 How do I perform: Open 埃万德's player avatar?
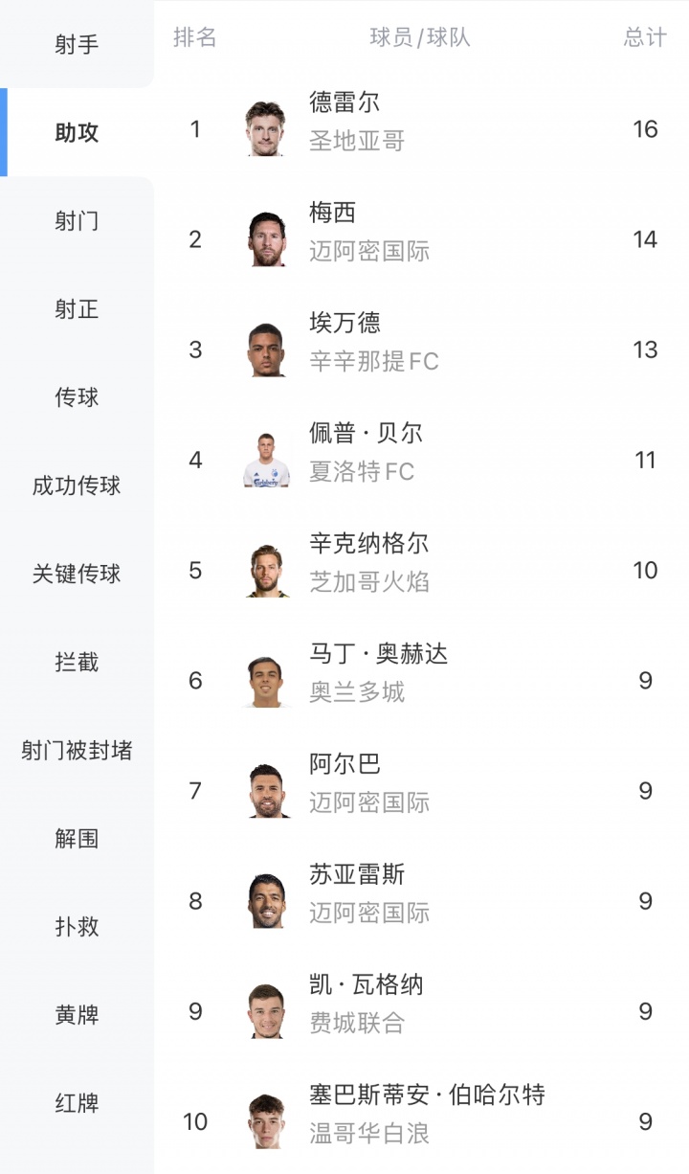pos(266,350)
